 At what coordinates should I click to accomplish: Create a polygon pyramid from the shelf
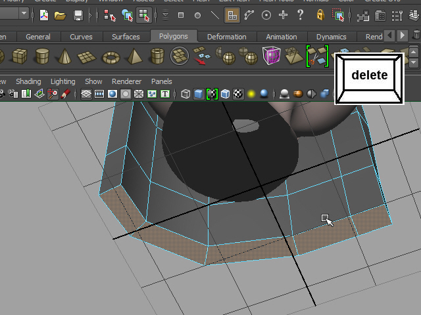(134, 56)
